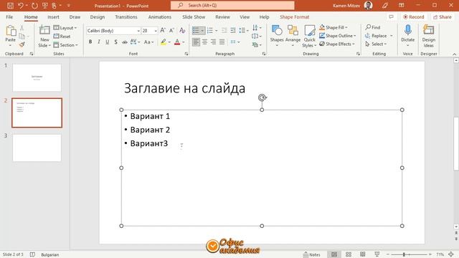Toggle Bold formatting

tap(90, 42)
